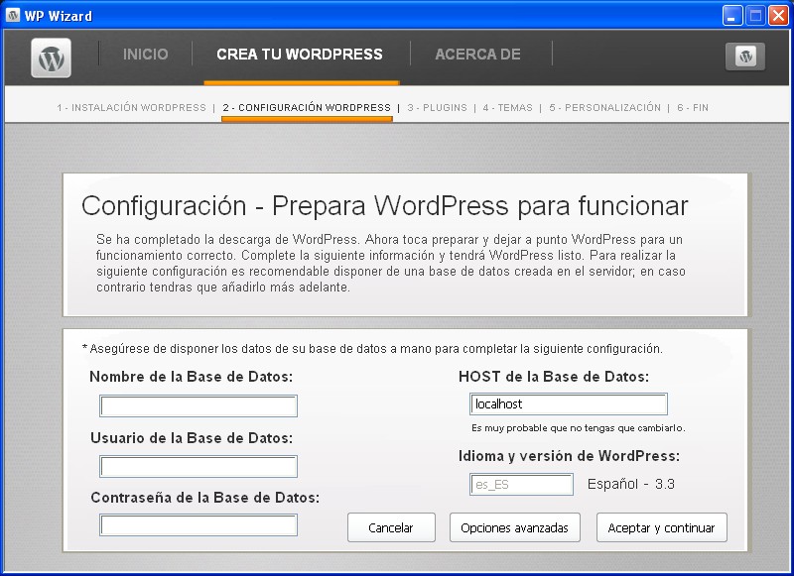The height and width of the screenshot is (576, 794).
Task: Maximize the WP Wizard window
Action: tap(755, 16)
